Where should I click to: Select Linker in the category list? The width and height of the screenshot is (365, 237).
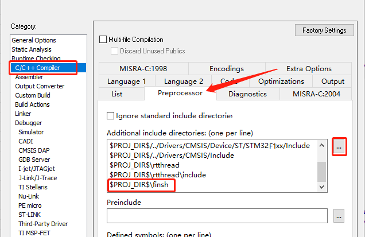(24, 114)
